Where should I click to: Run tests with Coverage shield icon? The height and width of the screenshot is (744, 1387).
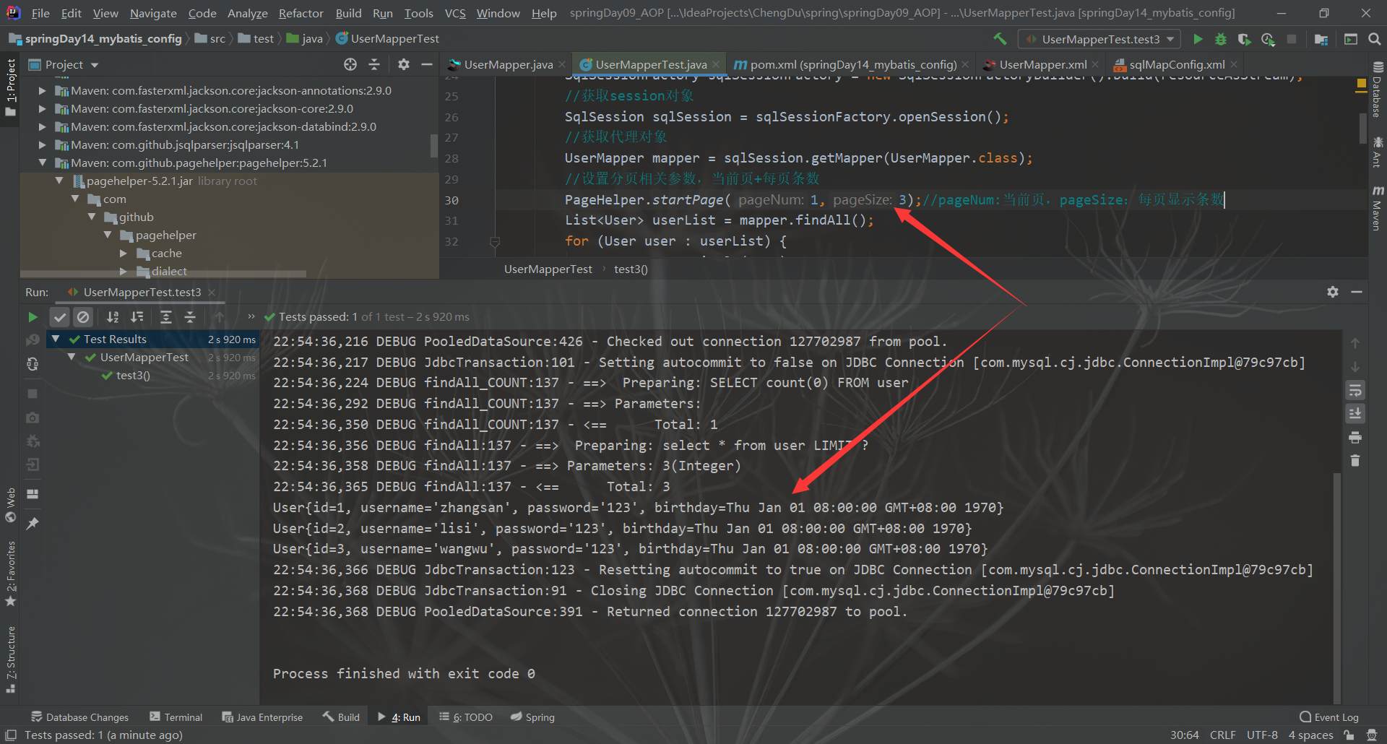coord(1244,39)
